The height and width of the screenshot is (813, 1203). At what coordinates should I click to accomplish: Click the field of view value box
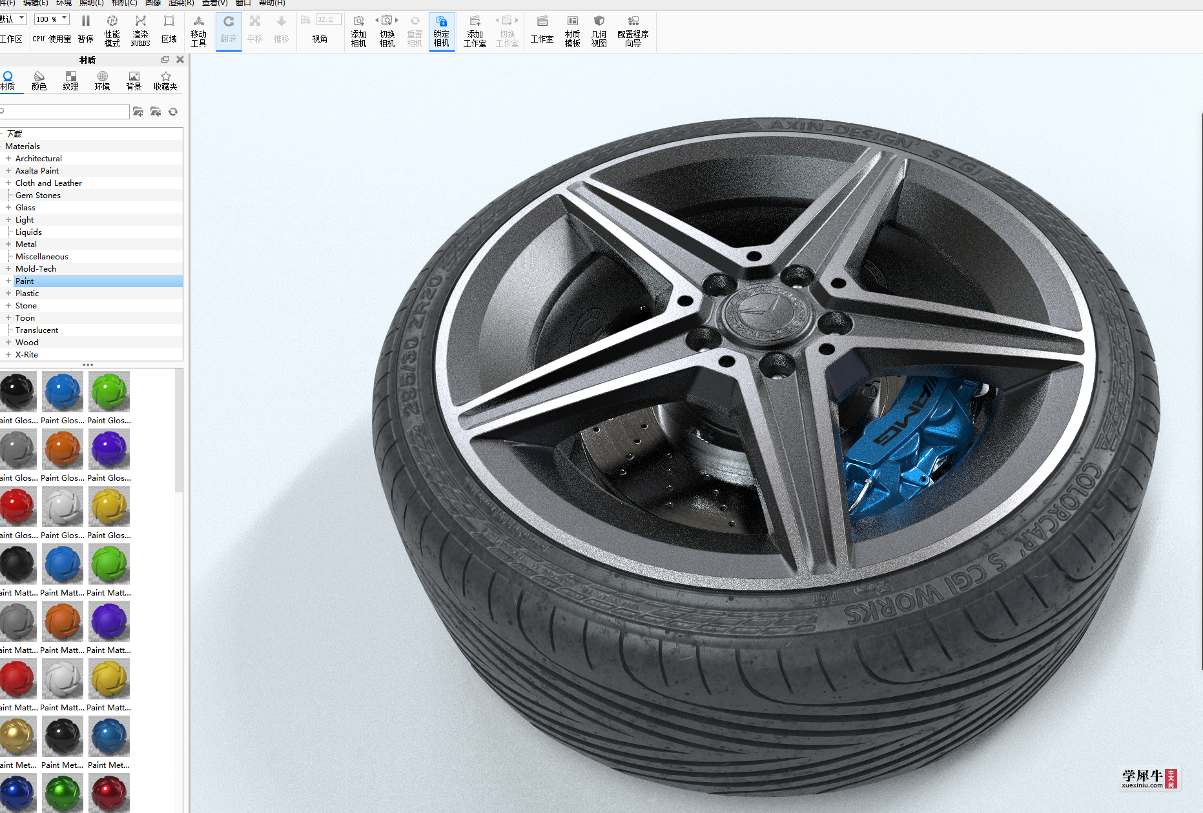tap(328, 20)
